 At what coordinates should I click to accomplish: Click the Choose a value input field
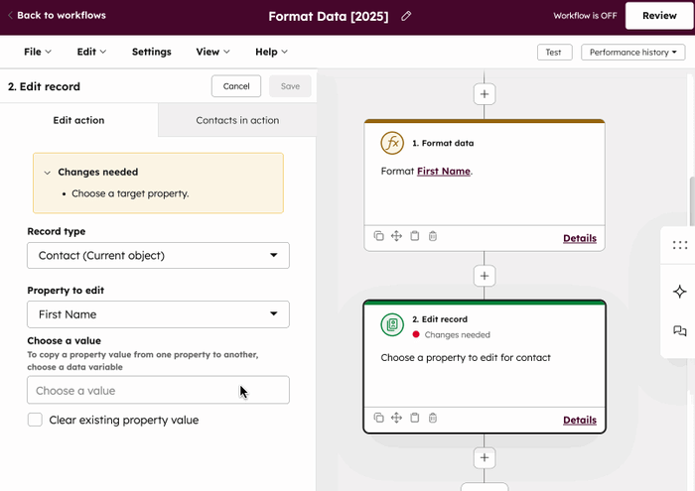[158, 390]
